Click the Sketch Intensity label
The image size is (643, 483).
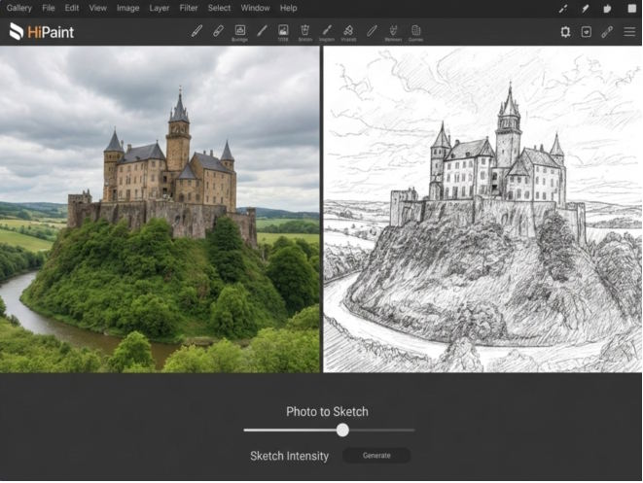pyautogui.click(x=290, y=456)
